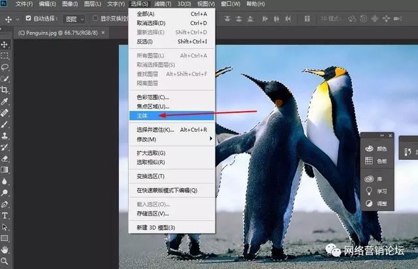Open the 图层(L) menu
This screenshot has width=418, height=269.
pos(92,4)
